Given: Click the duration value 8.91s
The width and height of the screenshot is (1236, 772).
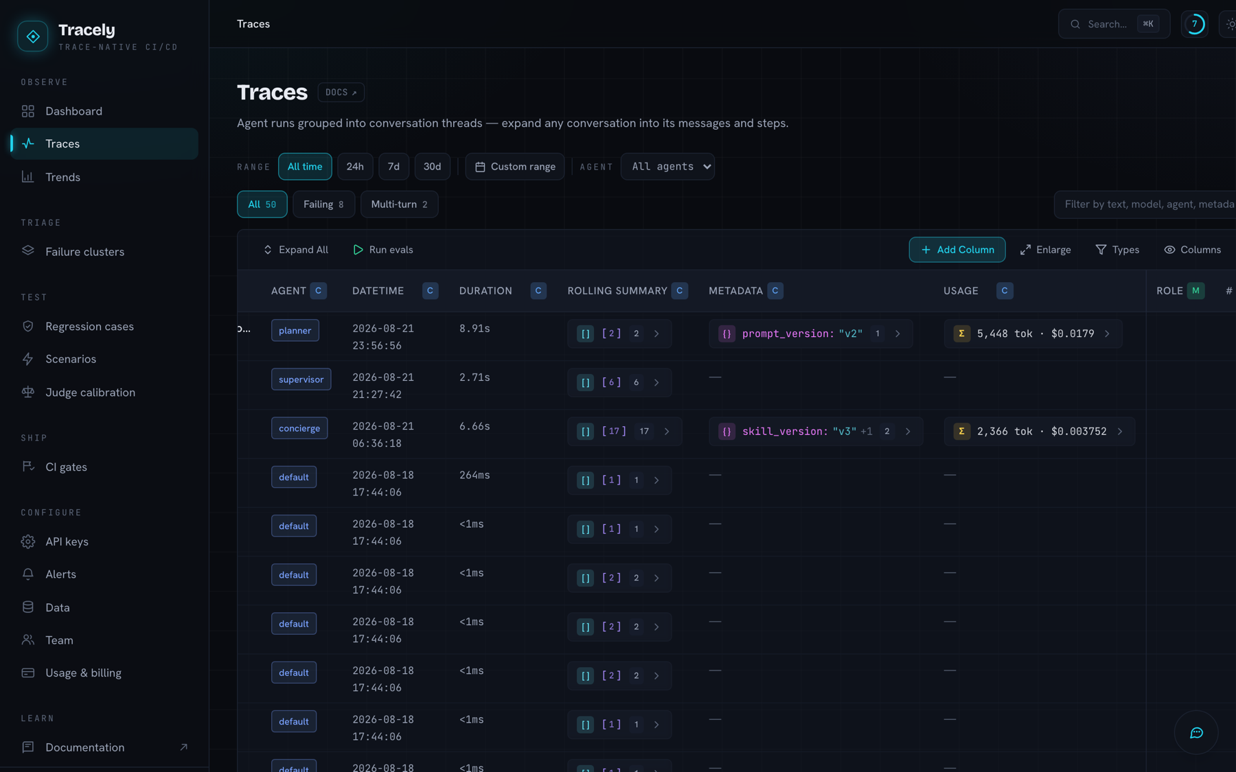Looking at the screenshot, I should tap(474, 329).
